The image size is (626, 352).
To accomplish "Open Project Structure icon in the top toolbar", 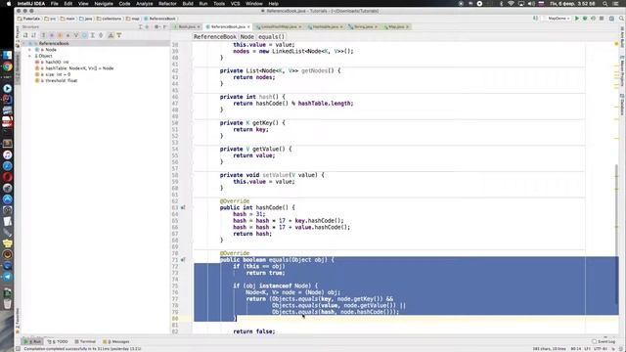I will click(x=611, y=19).
